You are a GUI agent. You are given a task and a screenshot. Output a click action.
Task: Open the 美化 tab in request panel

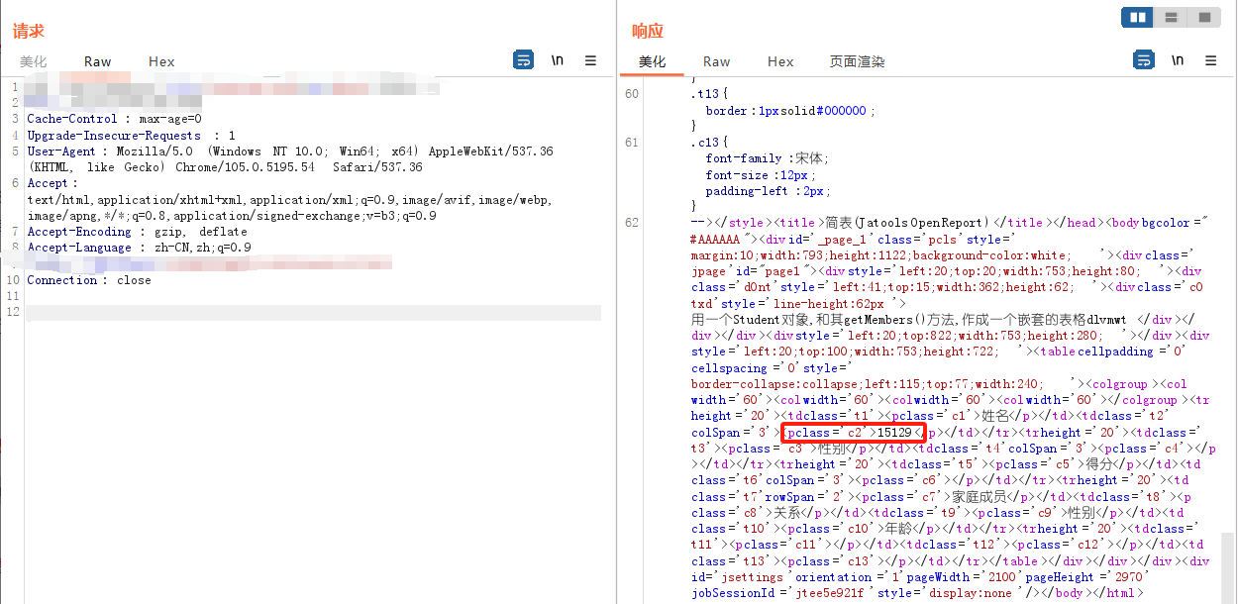click(33, 61)
